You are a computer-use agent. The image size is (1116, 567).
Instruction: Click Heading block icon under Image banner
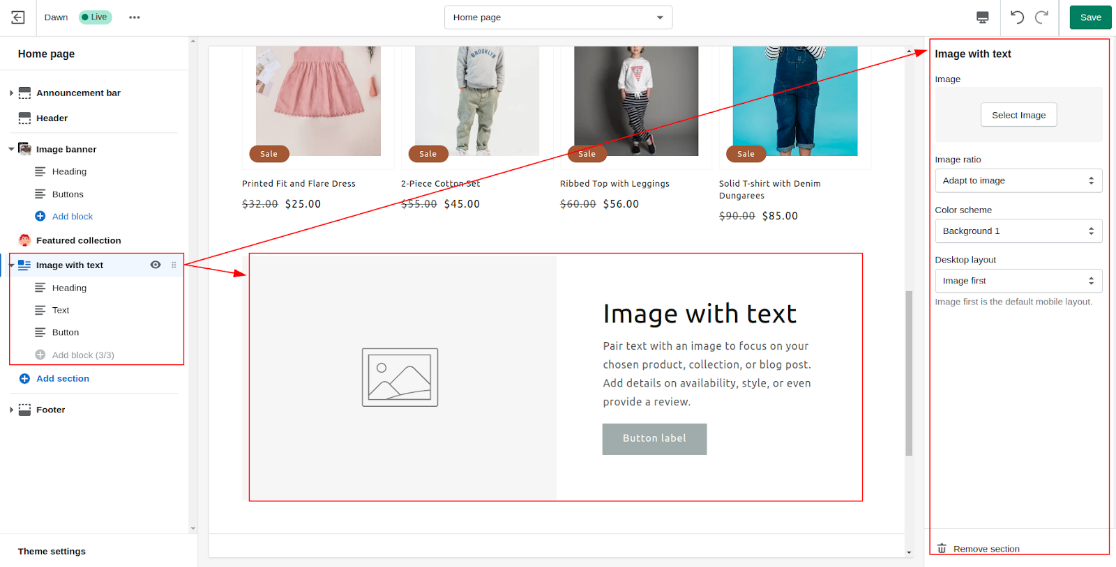click(40, 171)
